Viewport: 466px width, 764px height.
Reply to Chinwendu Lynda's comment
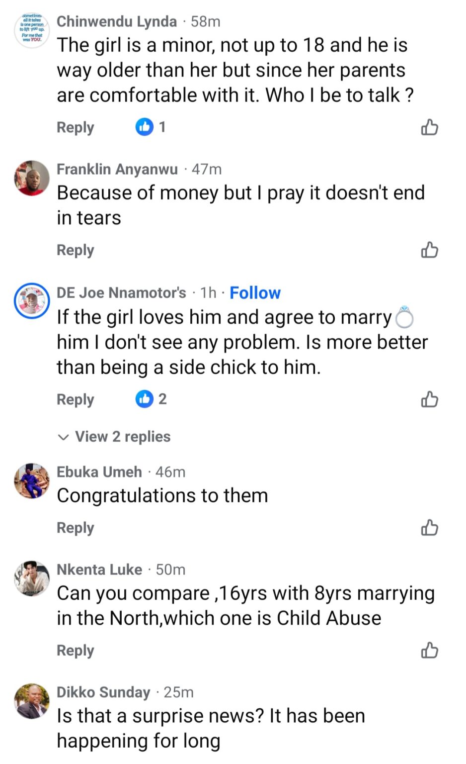tap(75, 127)
